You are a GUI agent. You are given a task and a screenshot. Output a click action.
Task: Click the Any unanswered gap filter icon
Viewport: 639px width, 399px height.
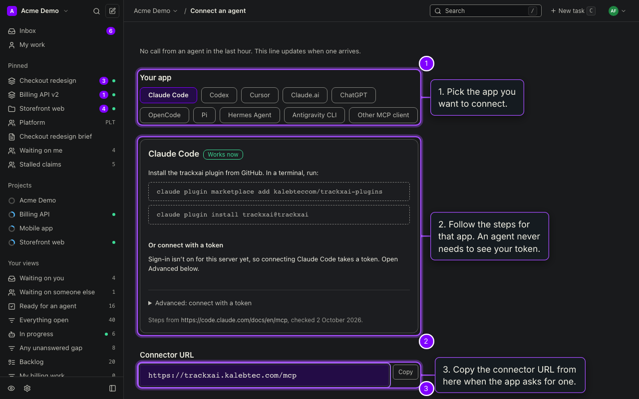(x=11, y=348)
